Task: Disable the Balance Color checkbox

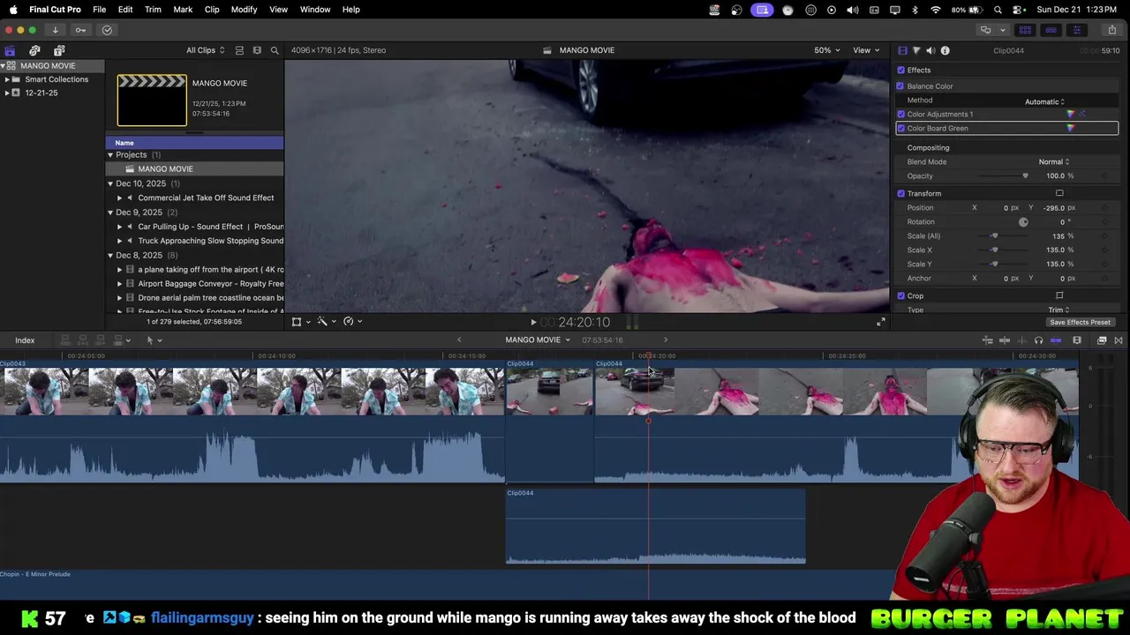Action: click(x=900, y=86)
